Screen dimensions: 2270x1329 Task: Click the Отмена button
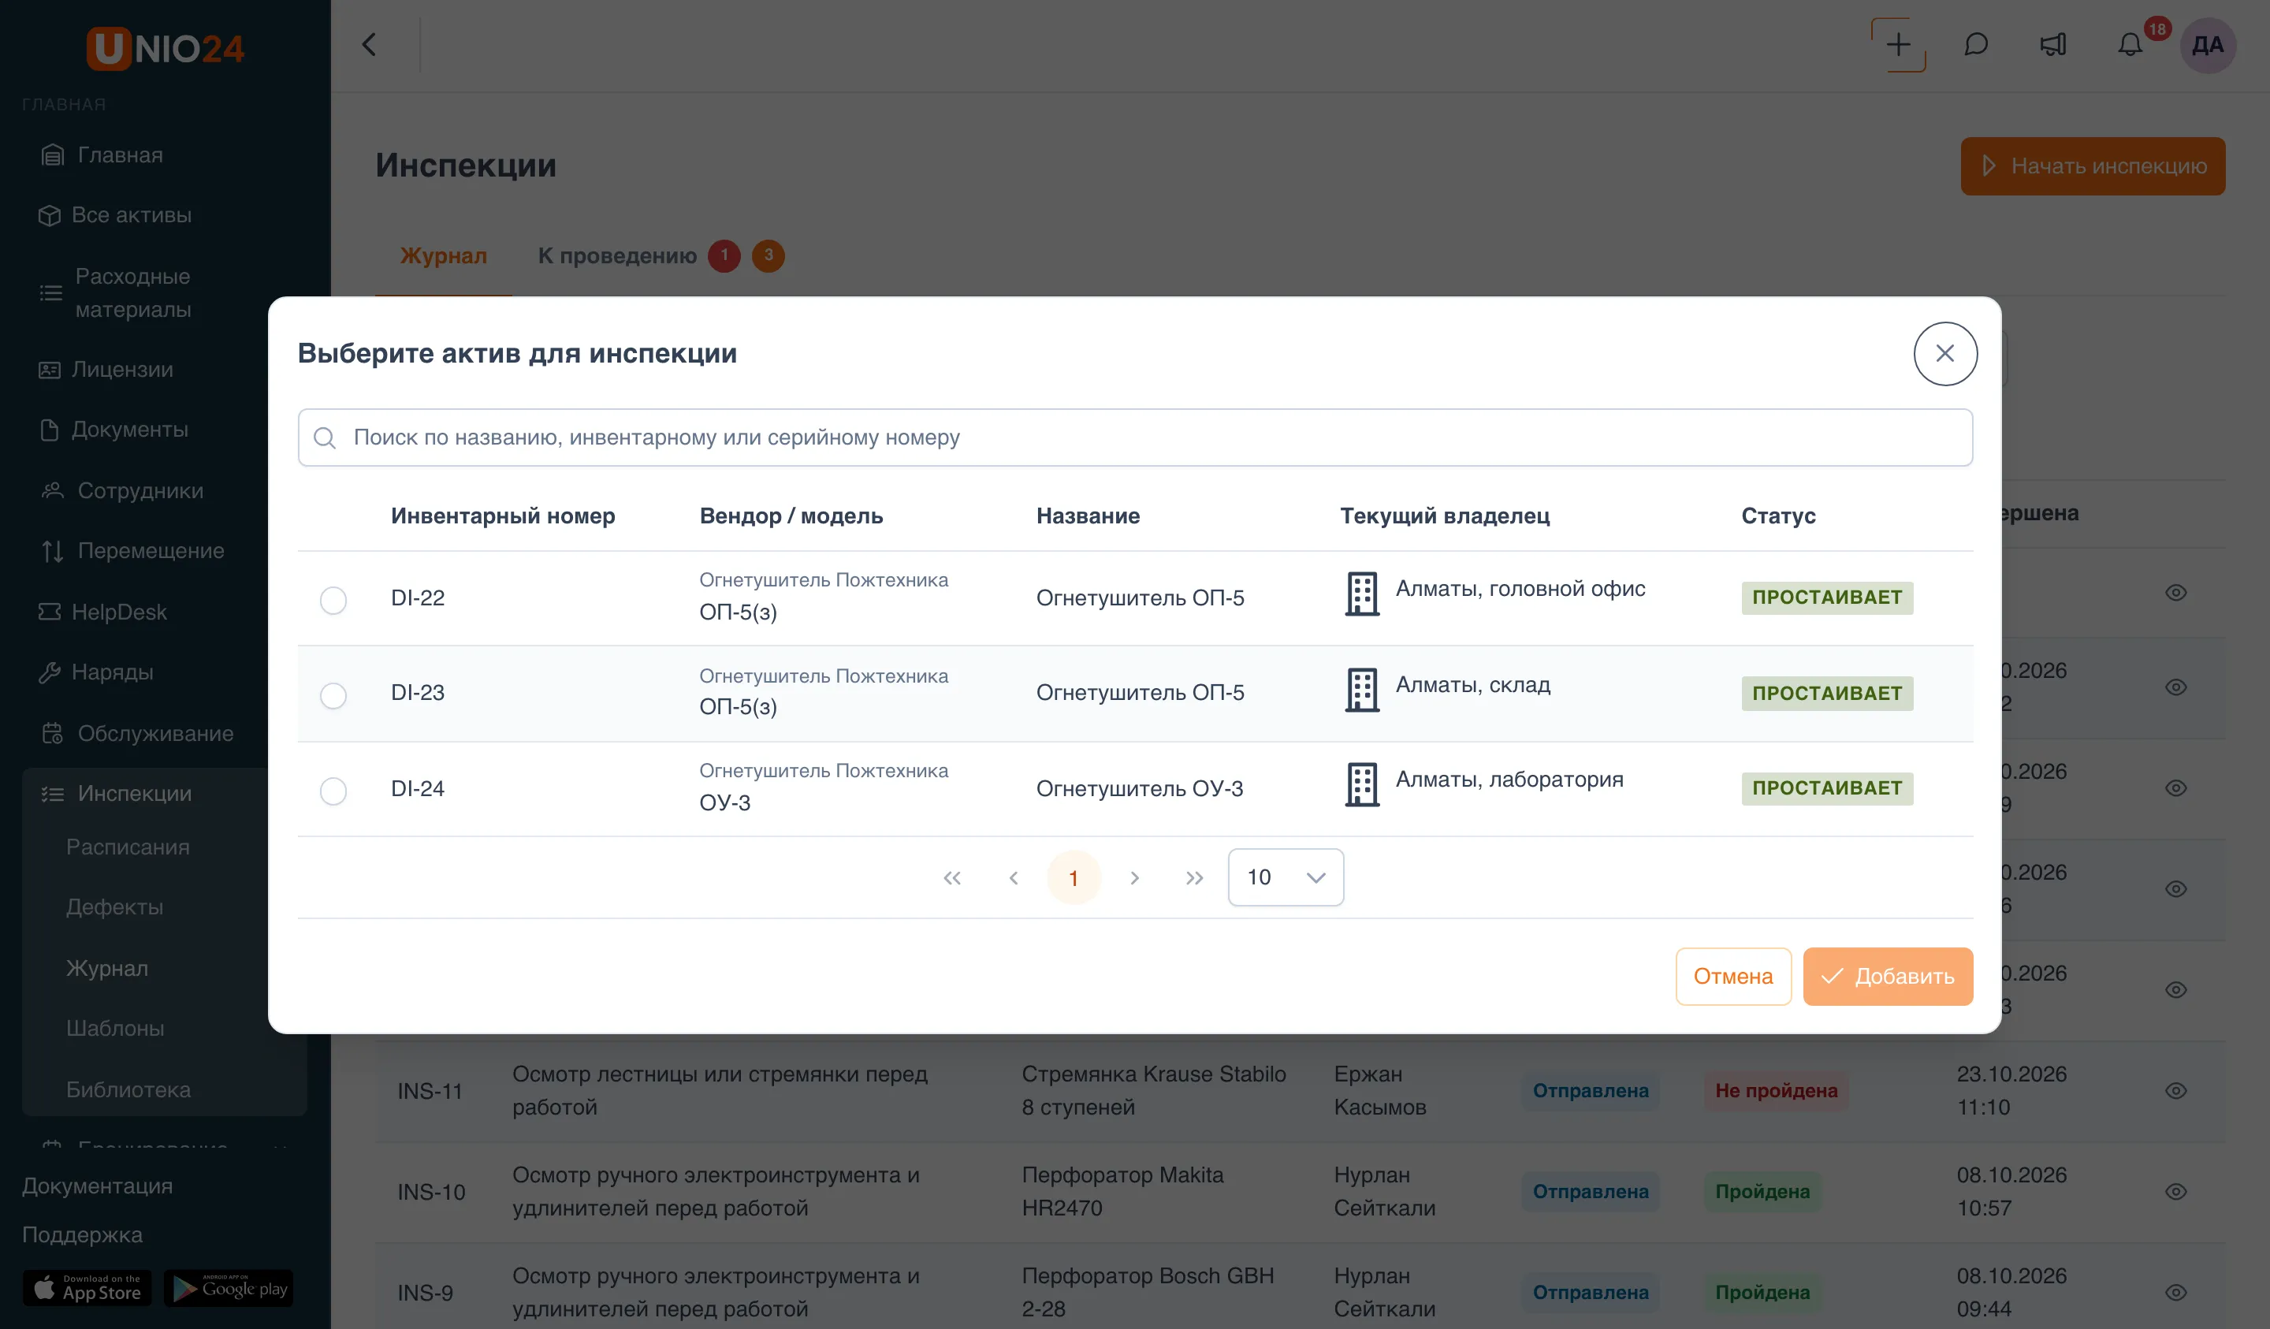(x=1733, y=976)
